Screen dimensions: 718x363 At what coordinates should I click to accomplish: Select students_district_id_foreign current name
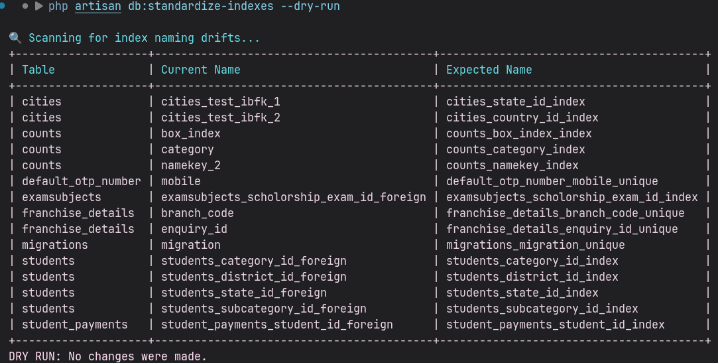coord(254,277)
